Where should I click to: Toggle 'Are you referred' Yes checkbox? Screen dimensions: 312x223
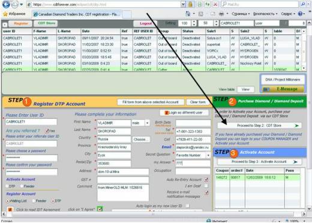coord(47,131)
